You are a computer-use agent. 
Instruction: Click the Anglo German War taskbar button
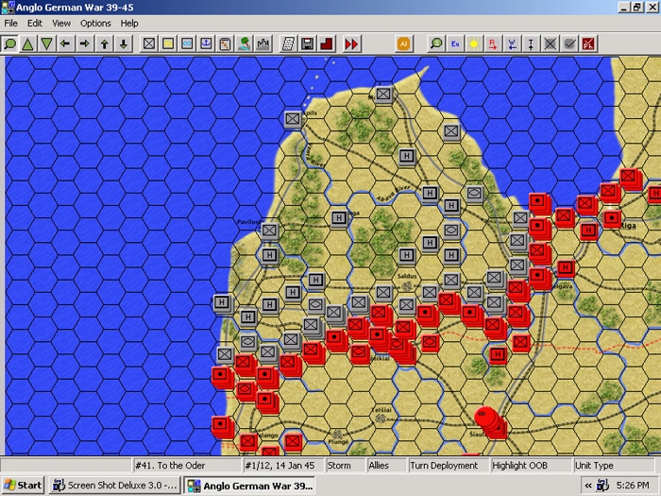pos(250,486)
